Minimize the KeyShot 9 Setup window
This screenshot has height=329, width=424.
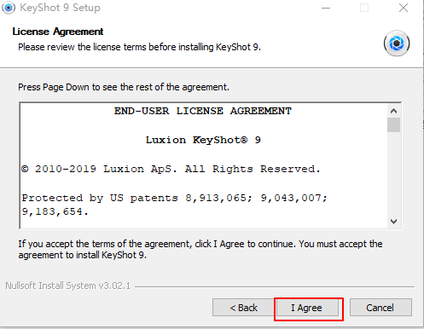coord(326,8)
